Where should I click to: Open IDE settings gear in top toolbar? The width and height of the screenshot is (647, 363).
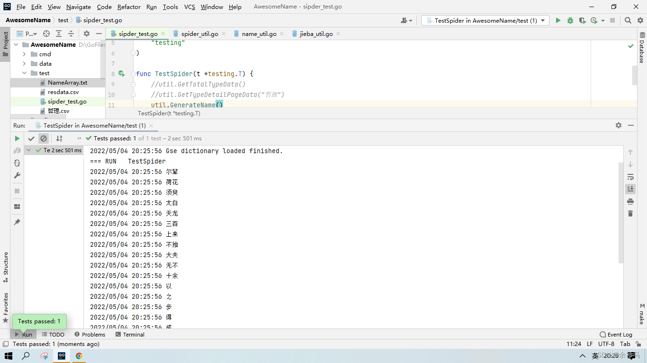pos(640,20)
